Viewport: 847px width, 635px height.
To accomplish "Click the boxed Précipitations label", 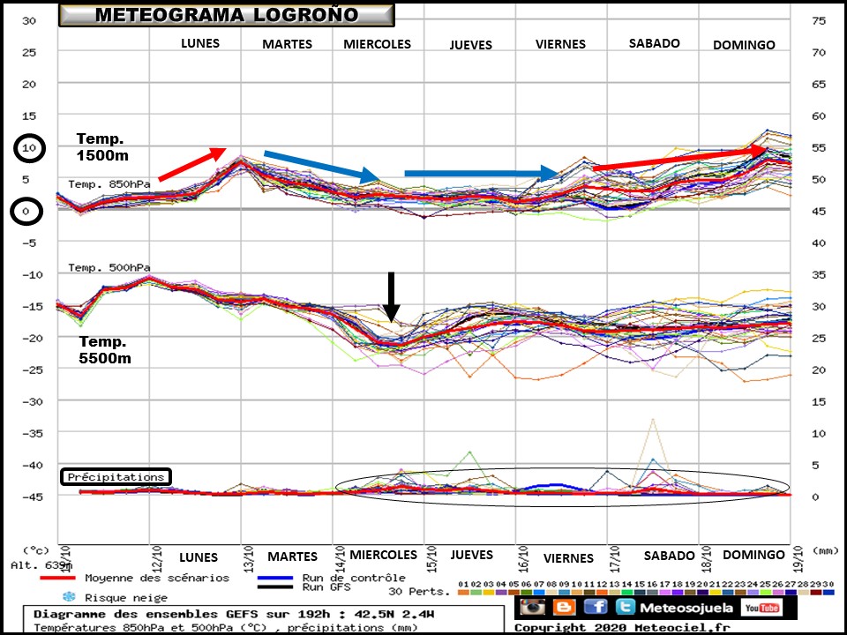I will [x=116, y=477].
